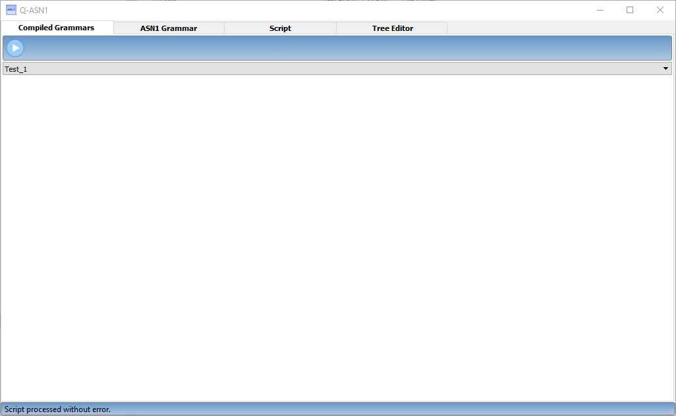Image resolution: width=676 pixels, height=416 pixels.
Task: Maximize the Q-ASN1 window
Action: point(630,10)
